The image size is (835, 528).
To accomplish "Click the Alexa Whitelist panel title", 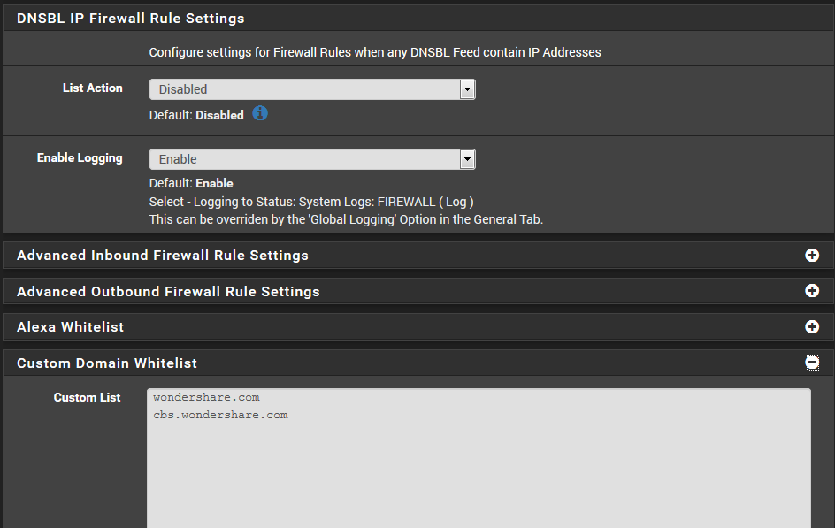I will (71, 327).
